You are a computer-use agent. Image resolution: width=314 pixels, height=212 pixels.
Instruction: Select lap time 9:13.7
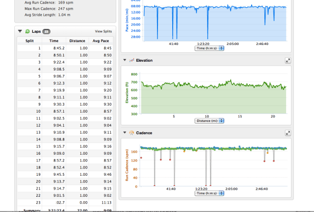(59, 182)
